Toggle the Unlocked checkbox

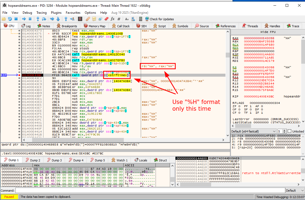289,131
